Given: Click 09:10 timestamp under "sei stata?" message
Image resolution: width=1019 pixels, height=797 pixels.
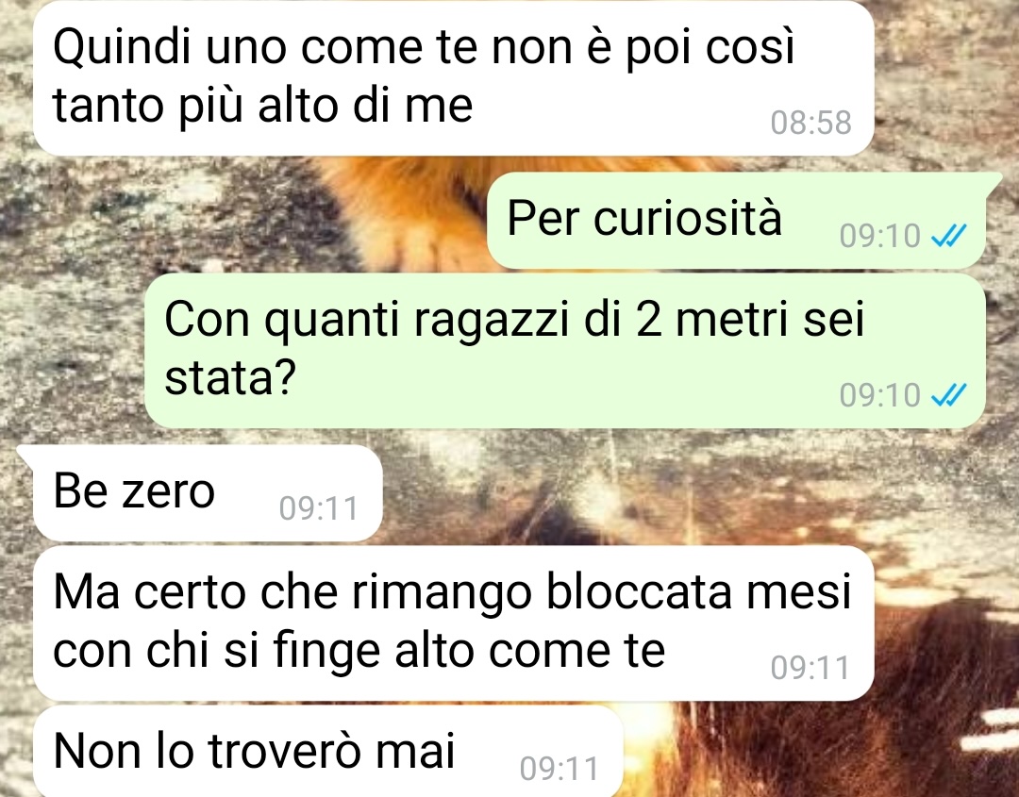Looking at the screenshot, I should (880, 395).
